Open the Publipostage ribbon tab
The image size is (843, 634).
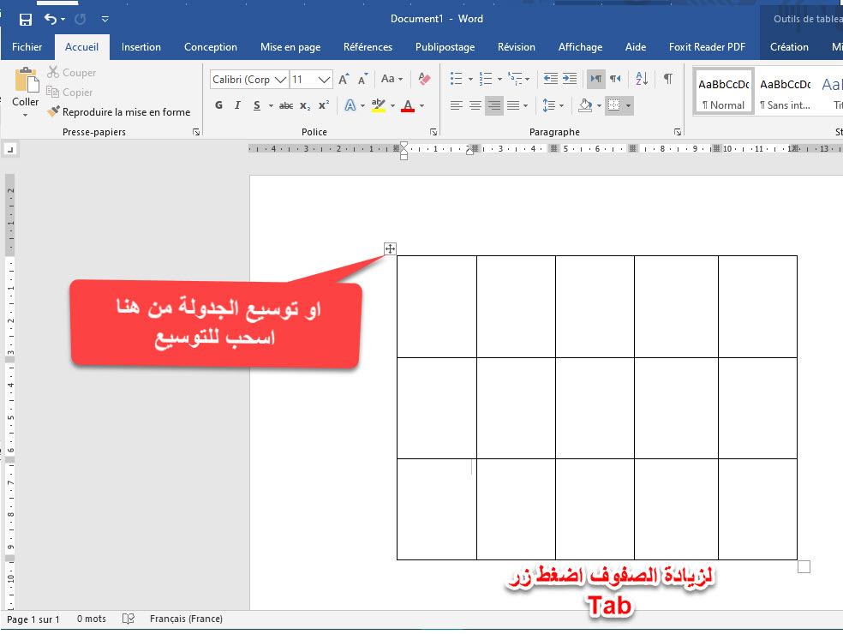click(x=445, y=47)
